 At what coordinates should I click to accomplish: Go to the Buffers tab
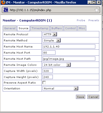[x=57, y=28]
